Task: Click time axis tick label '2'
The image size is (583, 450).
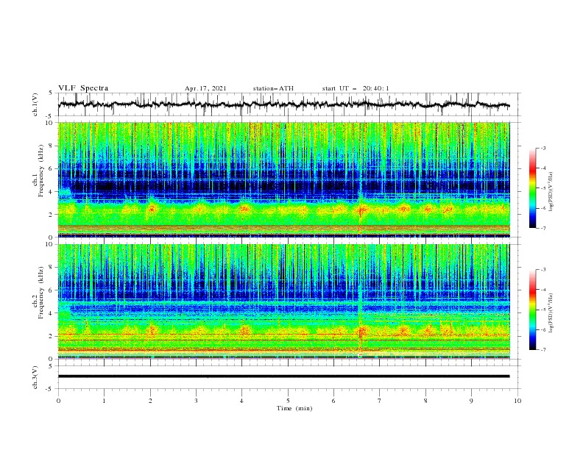Action: [150, 401]
